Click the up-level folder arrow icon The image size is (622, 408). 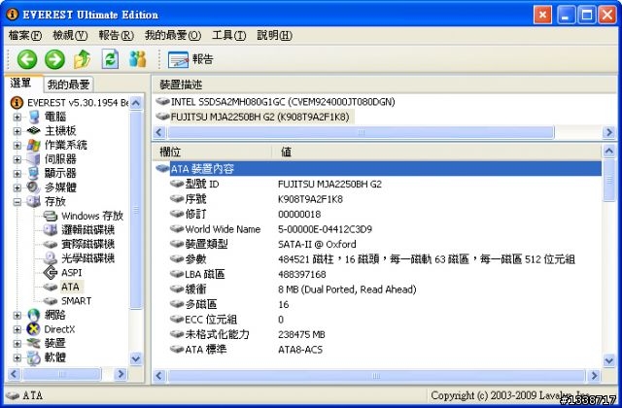[x=82, y=59]
